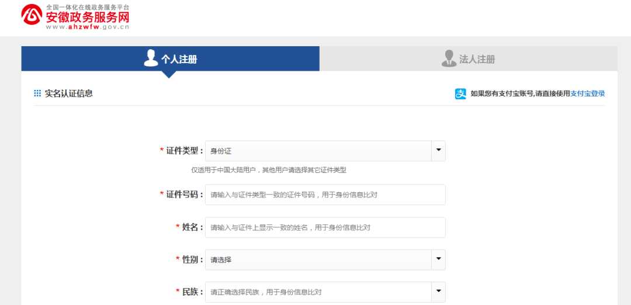The image size is (631, 305).
Task: Focus the 证件号码 input field
Action: pyautogui.click(x=325, y=195)
